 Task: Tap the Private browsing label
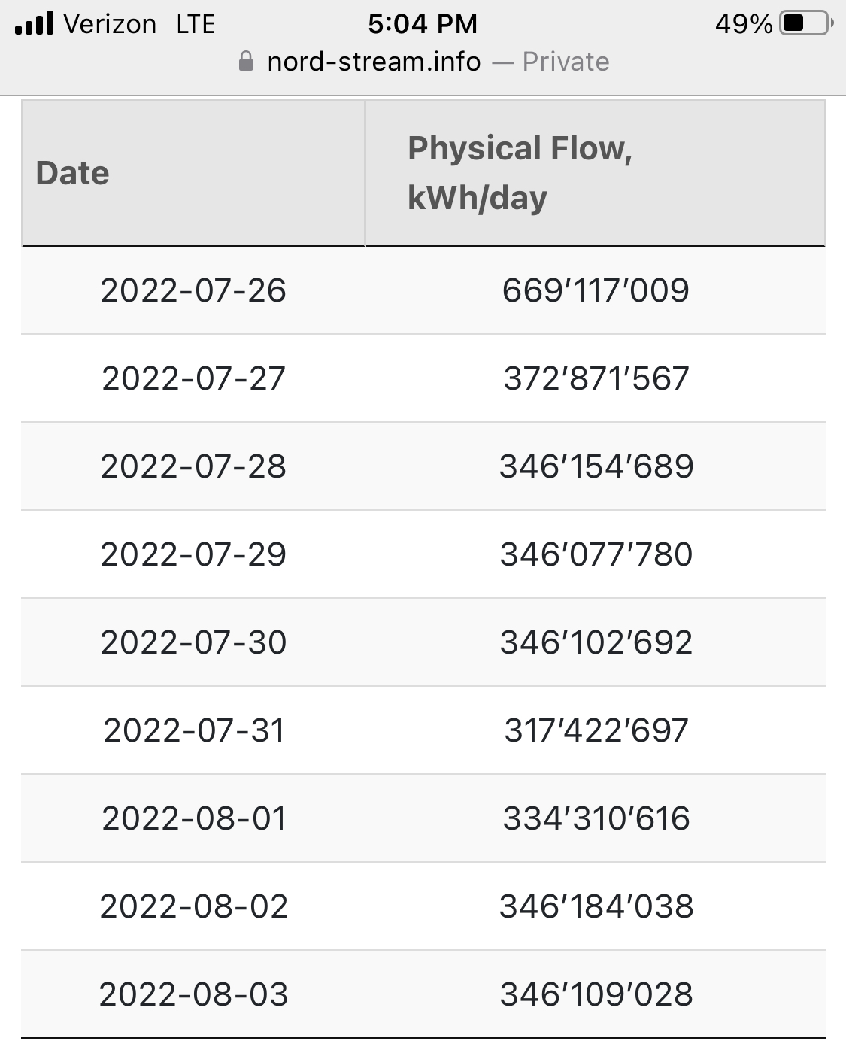click(x=566, y=62)
